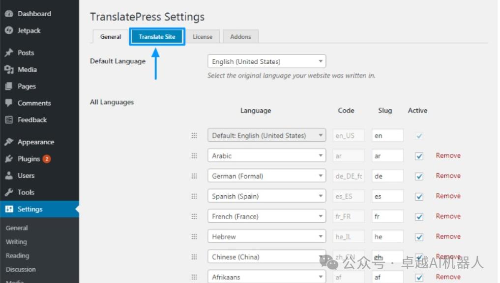500x283 pixels.
Task: Remove the Spanish (Spain) language
Action: (448, 196)
